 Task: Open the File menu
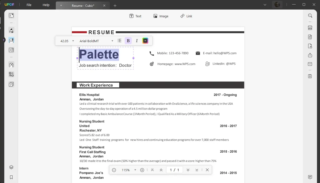pyautogui.click(x=29, y=5)
